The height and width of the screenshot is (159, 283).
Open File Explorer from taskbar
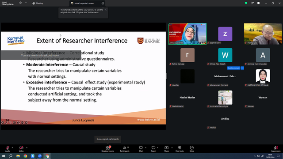pos(18,156)
